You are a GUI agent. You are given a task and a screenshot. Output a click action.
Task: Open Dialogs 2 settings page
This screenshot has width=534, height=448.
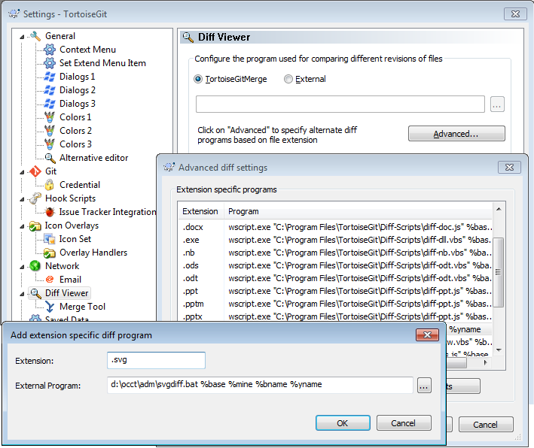(x=78, y=90)
